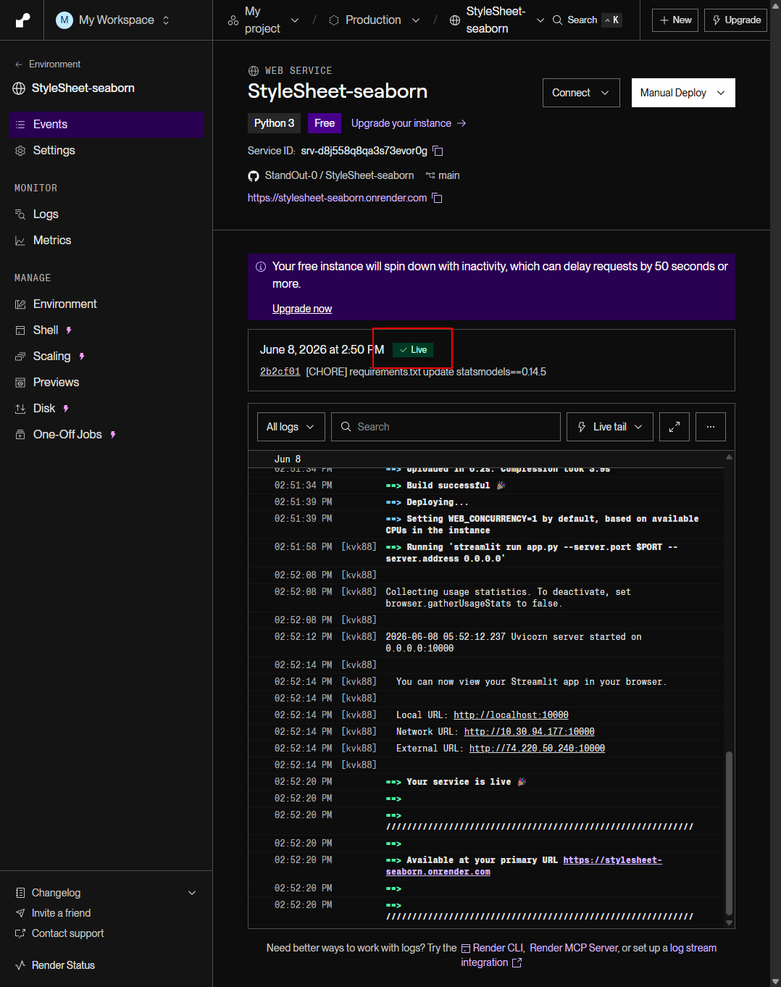This screenshot has width=781, height=987.
Task: Click Upgrade your instance link
Action: (x=409, y=123)
